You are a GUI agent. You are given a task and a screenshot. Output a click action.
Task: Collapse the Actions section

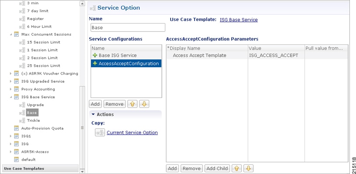[x=93, y=114]
